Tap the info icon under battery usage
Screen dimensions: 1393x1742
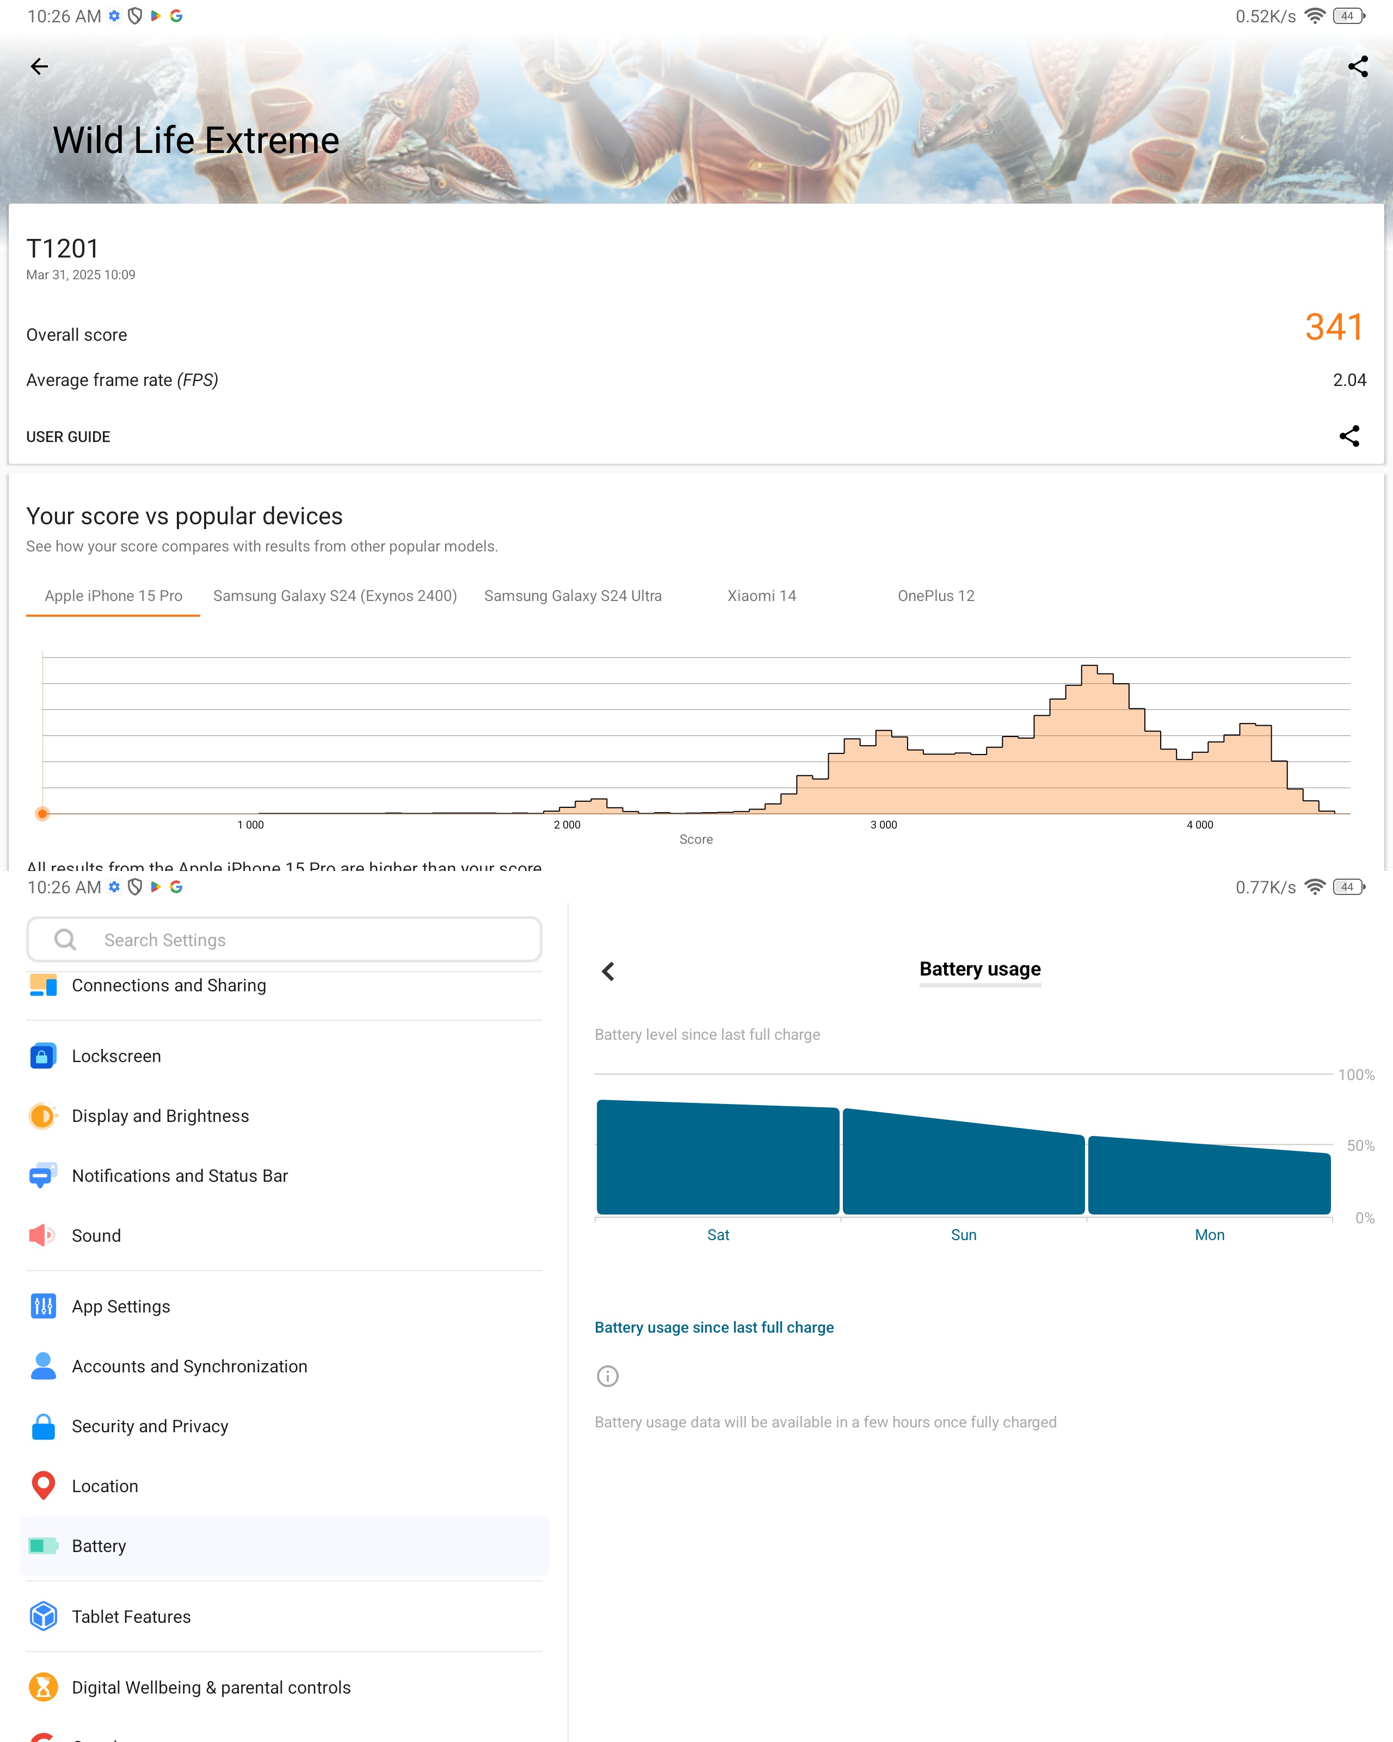[x=607, y=1376]
